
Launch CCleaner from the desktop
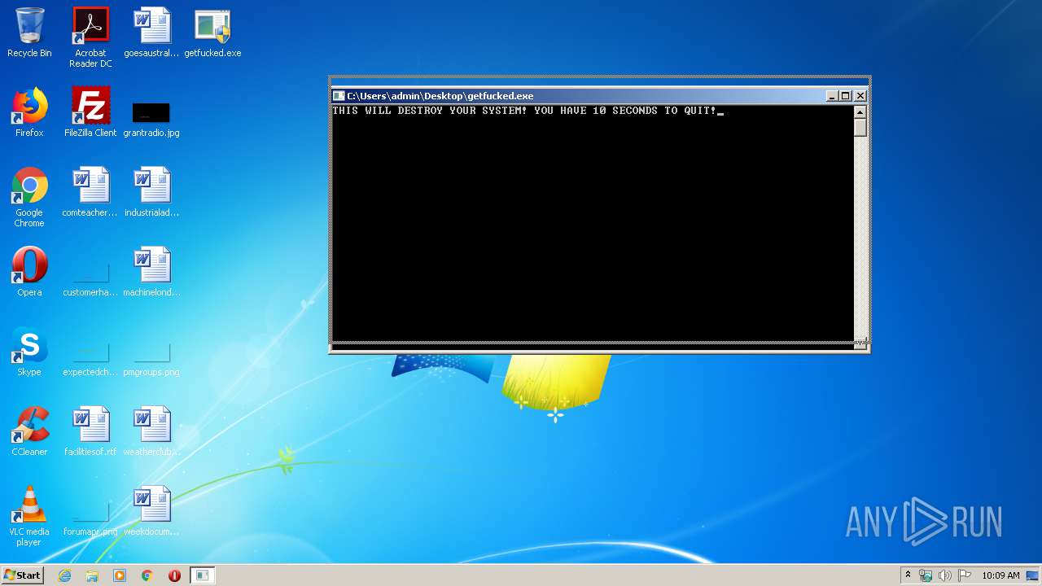tap(29, 431)
